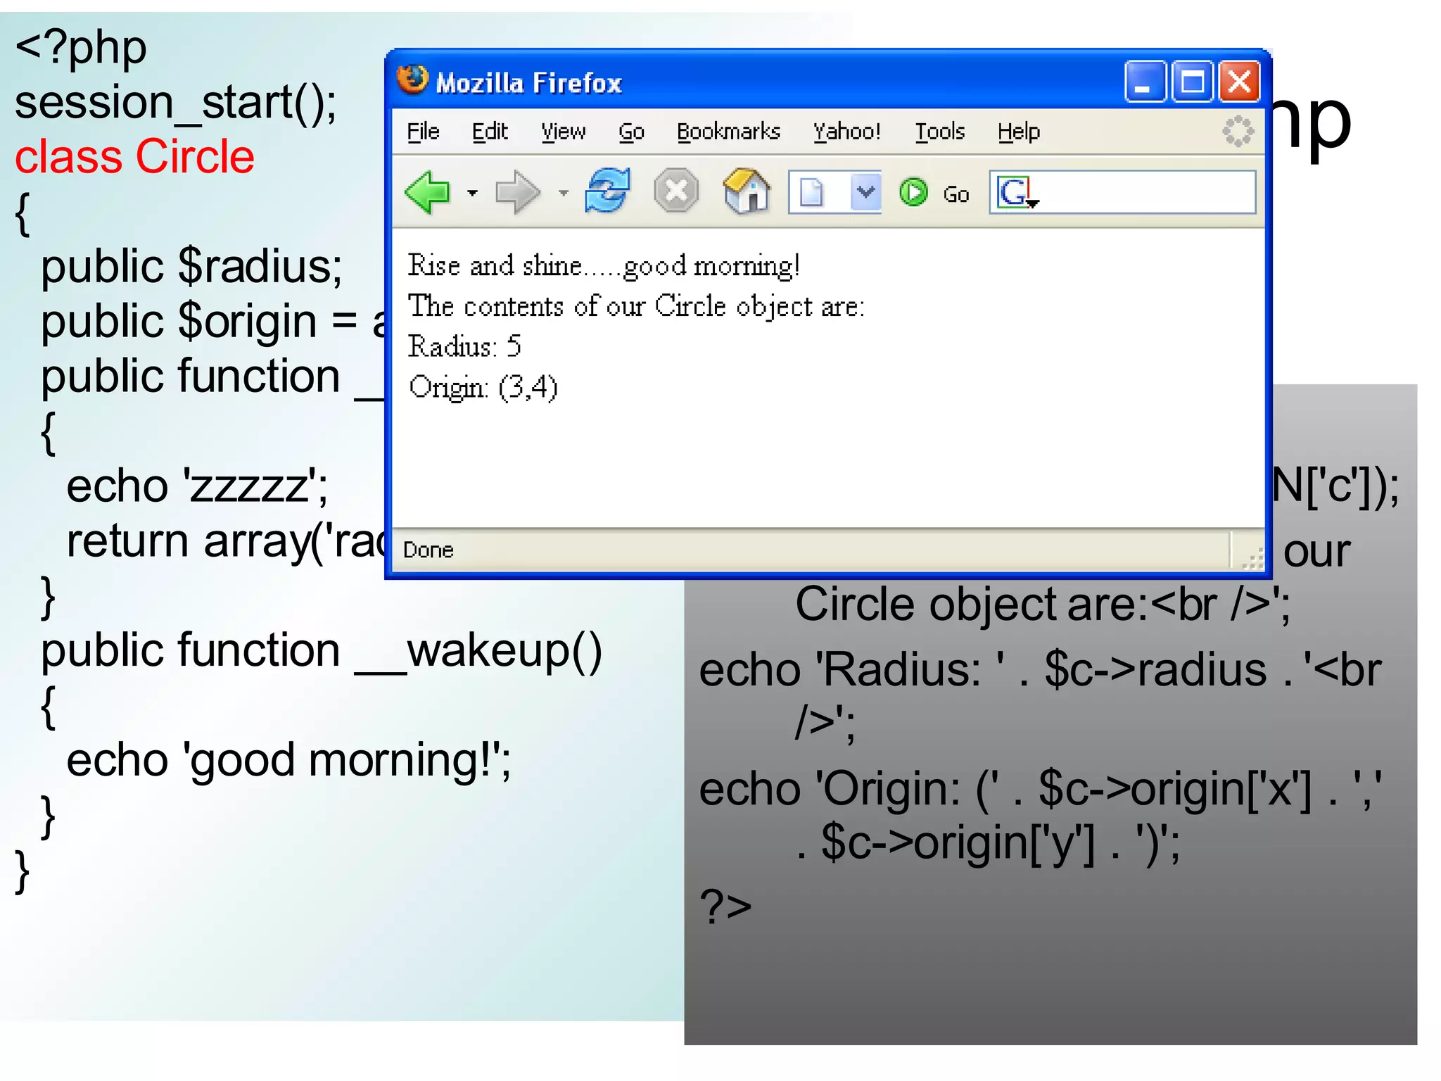The width and height of the screenshot is (1441, 1081).
Task: Open the Go menu
Action: pos(631,132)
